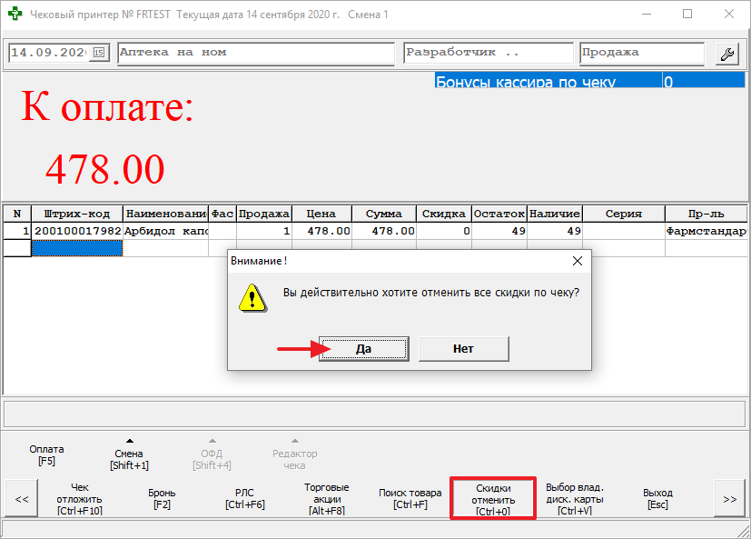751x539 pixels.
Task: Select Чек отложить command
Action: point(80,499)
